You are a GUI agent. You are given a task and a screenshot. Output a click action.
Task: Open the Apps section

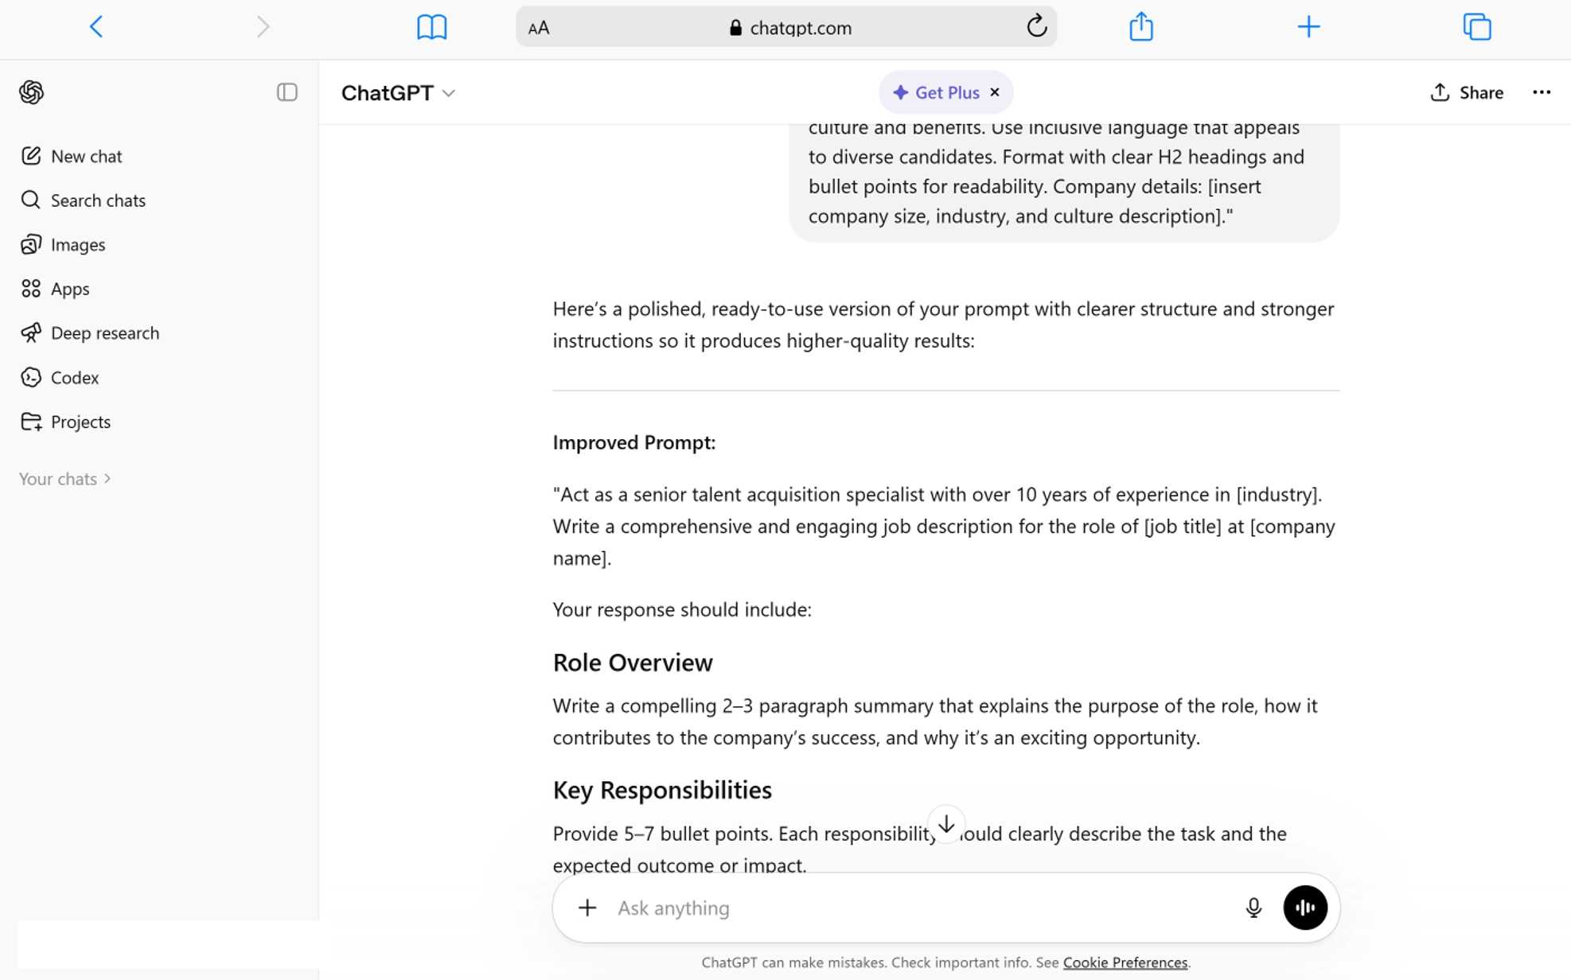(x=55, y=289)
